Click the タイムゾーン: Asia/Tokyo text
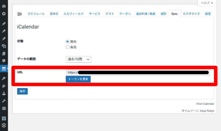The image size is (221, 131). coord(198,111)
